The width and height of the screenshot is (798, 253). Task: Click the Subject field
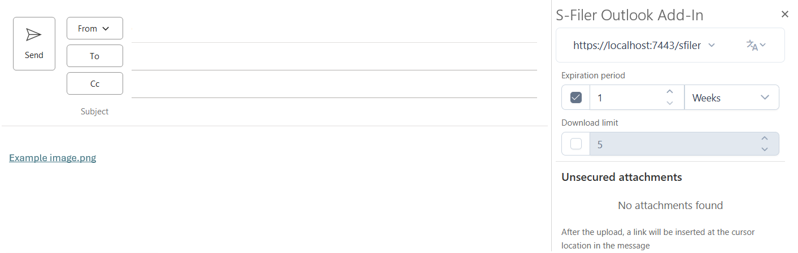tap(334, 112)
